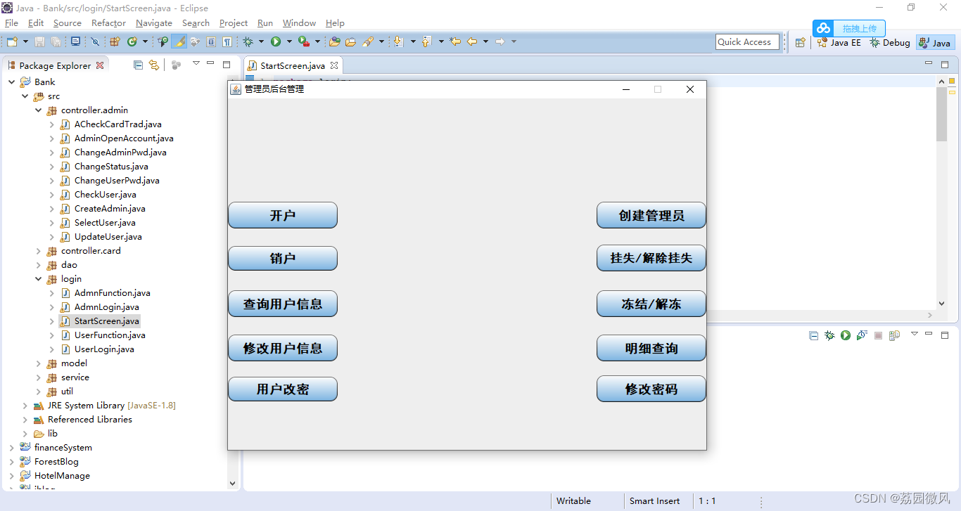Click the New wizard icon in the toolbar
Image resolution: width=961 pixels, height=511 pixels.
(x=11, y=41)
